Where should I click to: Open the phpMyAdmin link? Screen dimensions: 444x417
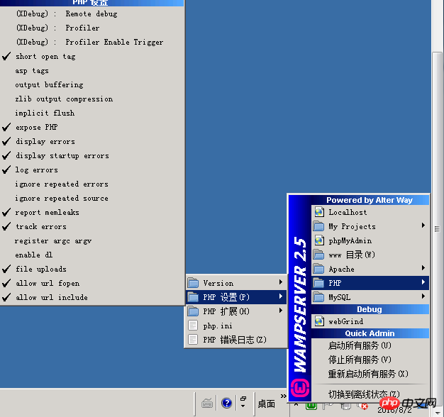pyautogui.click(x=370, y=240)
